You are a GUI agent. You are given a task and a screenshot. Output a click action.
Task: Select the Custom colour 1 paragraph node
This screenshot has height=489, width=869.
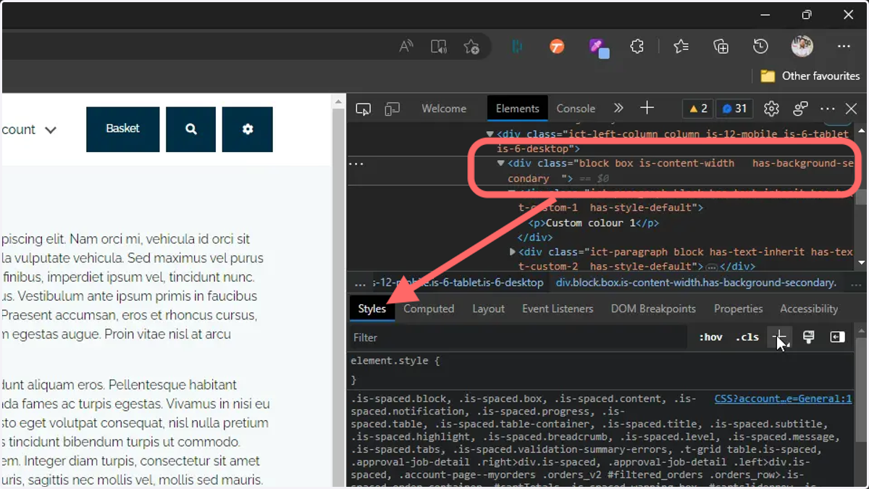click(x=594, y=223)
